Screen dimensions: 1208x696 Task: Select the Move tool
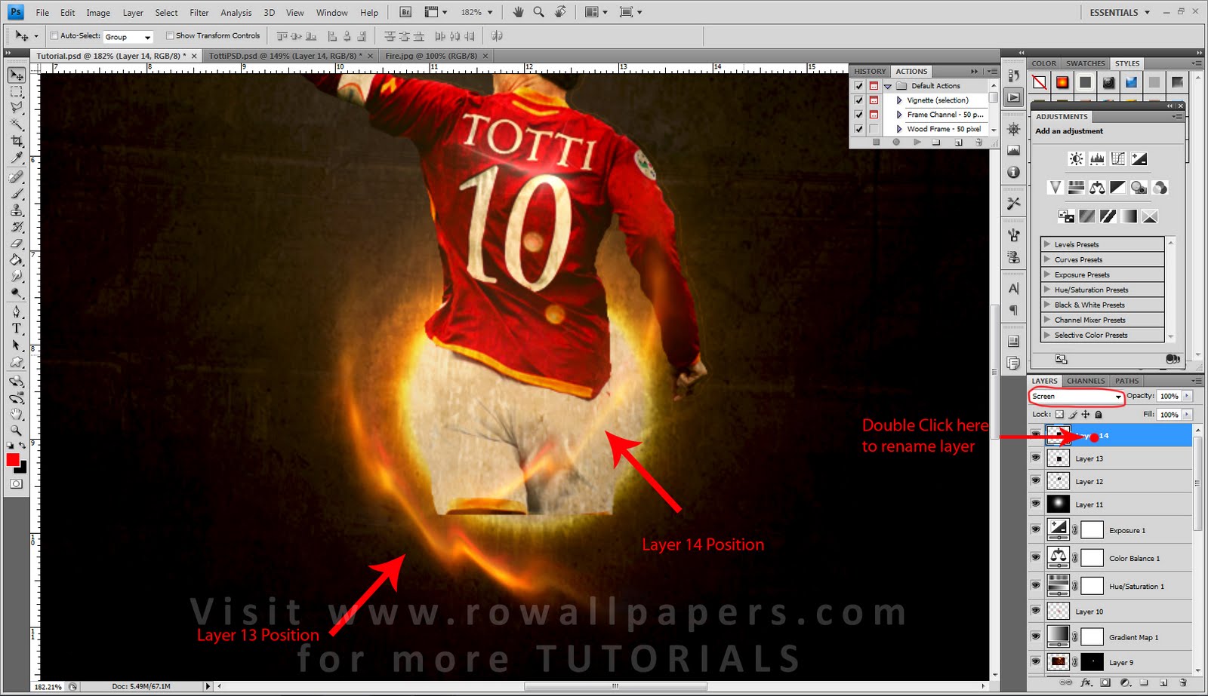(17, 75)
